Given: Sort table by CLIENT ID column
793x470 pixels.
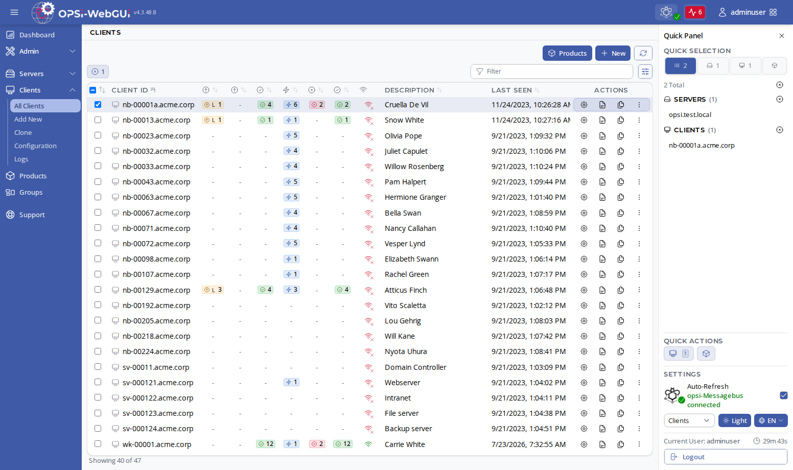Looking at the screenshot, I should tap(133, 90).
